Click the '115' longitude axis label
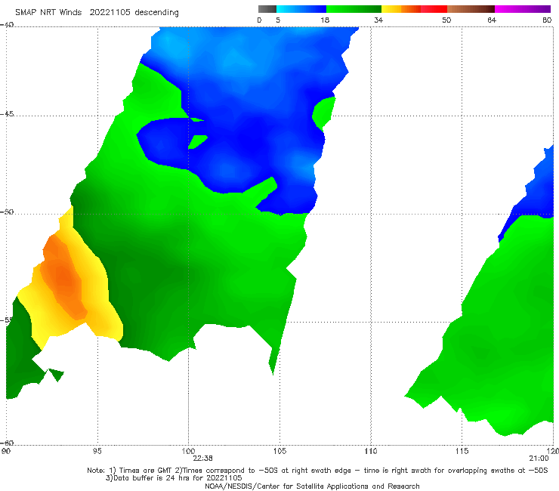 pyautogui.click(x=462, y=451)
